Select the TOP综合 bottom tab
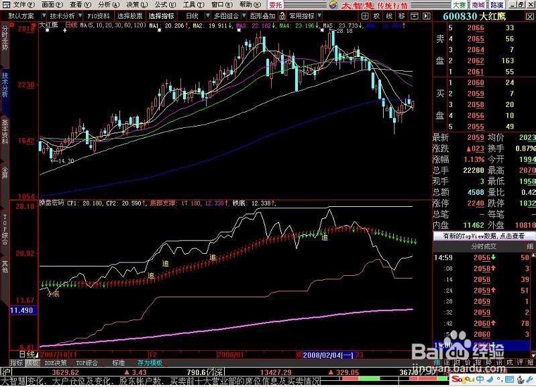 pos(87,363)
